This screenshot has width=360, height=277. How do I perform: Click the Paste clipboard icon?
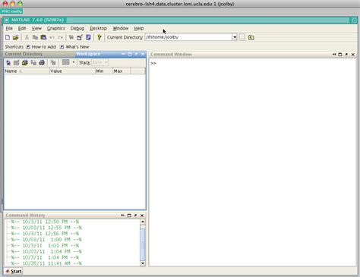tap(43, 37)
